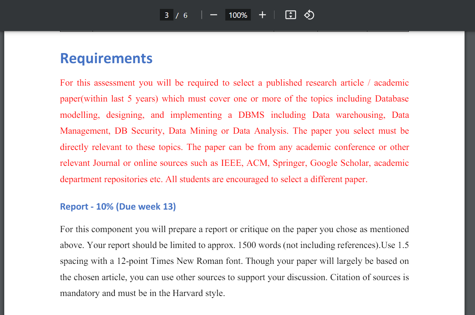This screenshot has height=315, width=475.
Task: Click the Requirements heading
Action: pyautogui.click(x=106, y=58)
